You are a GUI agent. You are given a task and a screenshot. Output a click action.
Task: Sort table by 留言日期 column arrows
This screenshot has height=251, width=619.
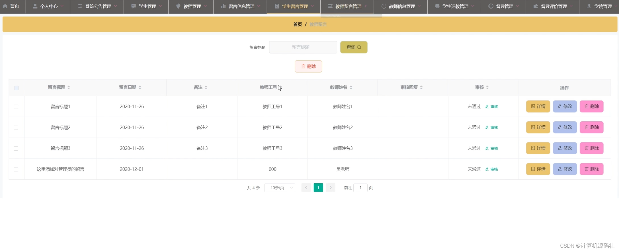[x=140, y=87]
